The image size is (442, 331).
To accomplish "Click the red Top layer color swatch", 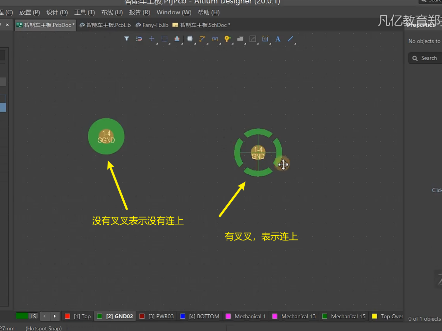I will click(x=67, y=316).
